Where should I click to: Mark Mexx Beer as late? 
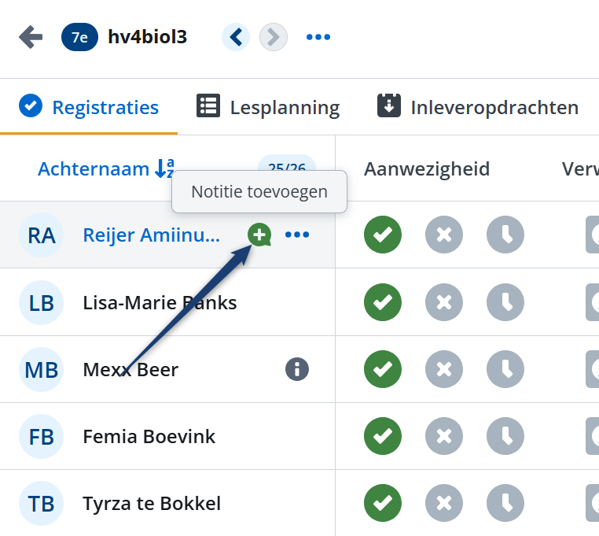pos(505,369)
